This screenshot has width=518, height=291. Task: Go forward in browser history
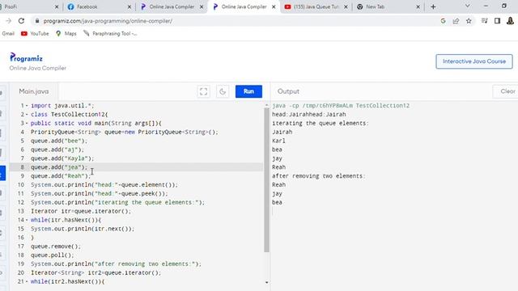click(x=8, y=21)
